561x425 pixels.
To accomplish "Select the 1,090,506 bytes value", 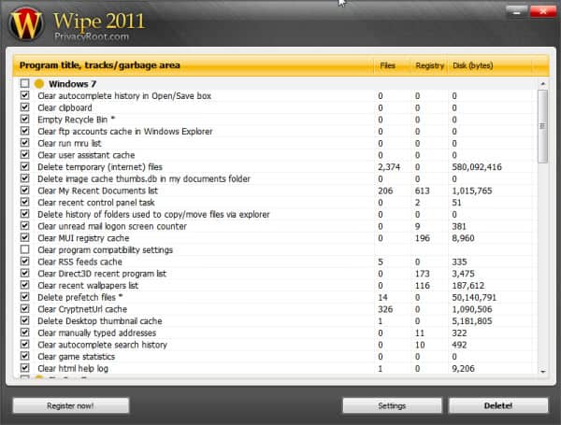I will pyautogui.click(x=472, y=309).
